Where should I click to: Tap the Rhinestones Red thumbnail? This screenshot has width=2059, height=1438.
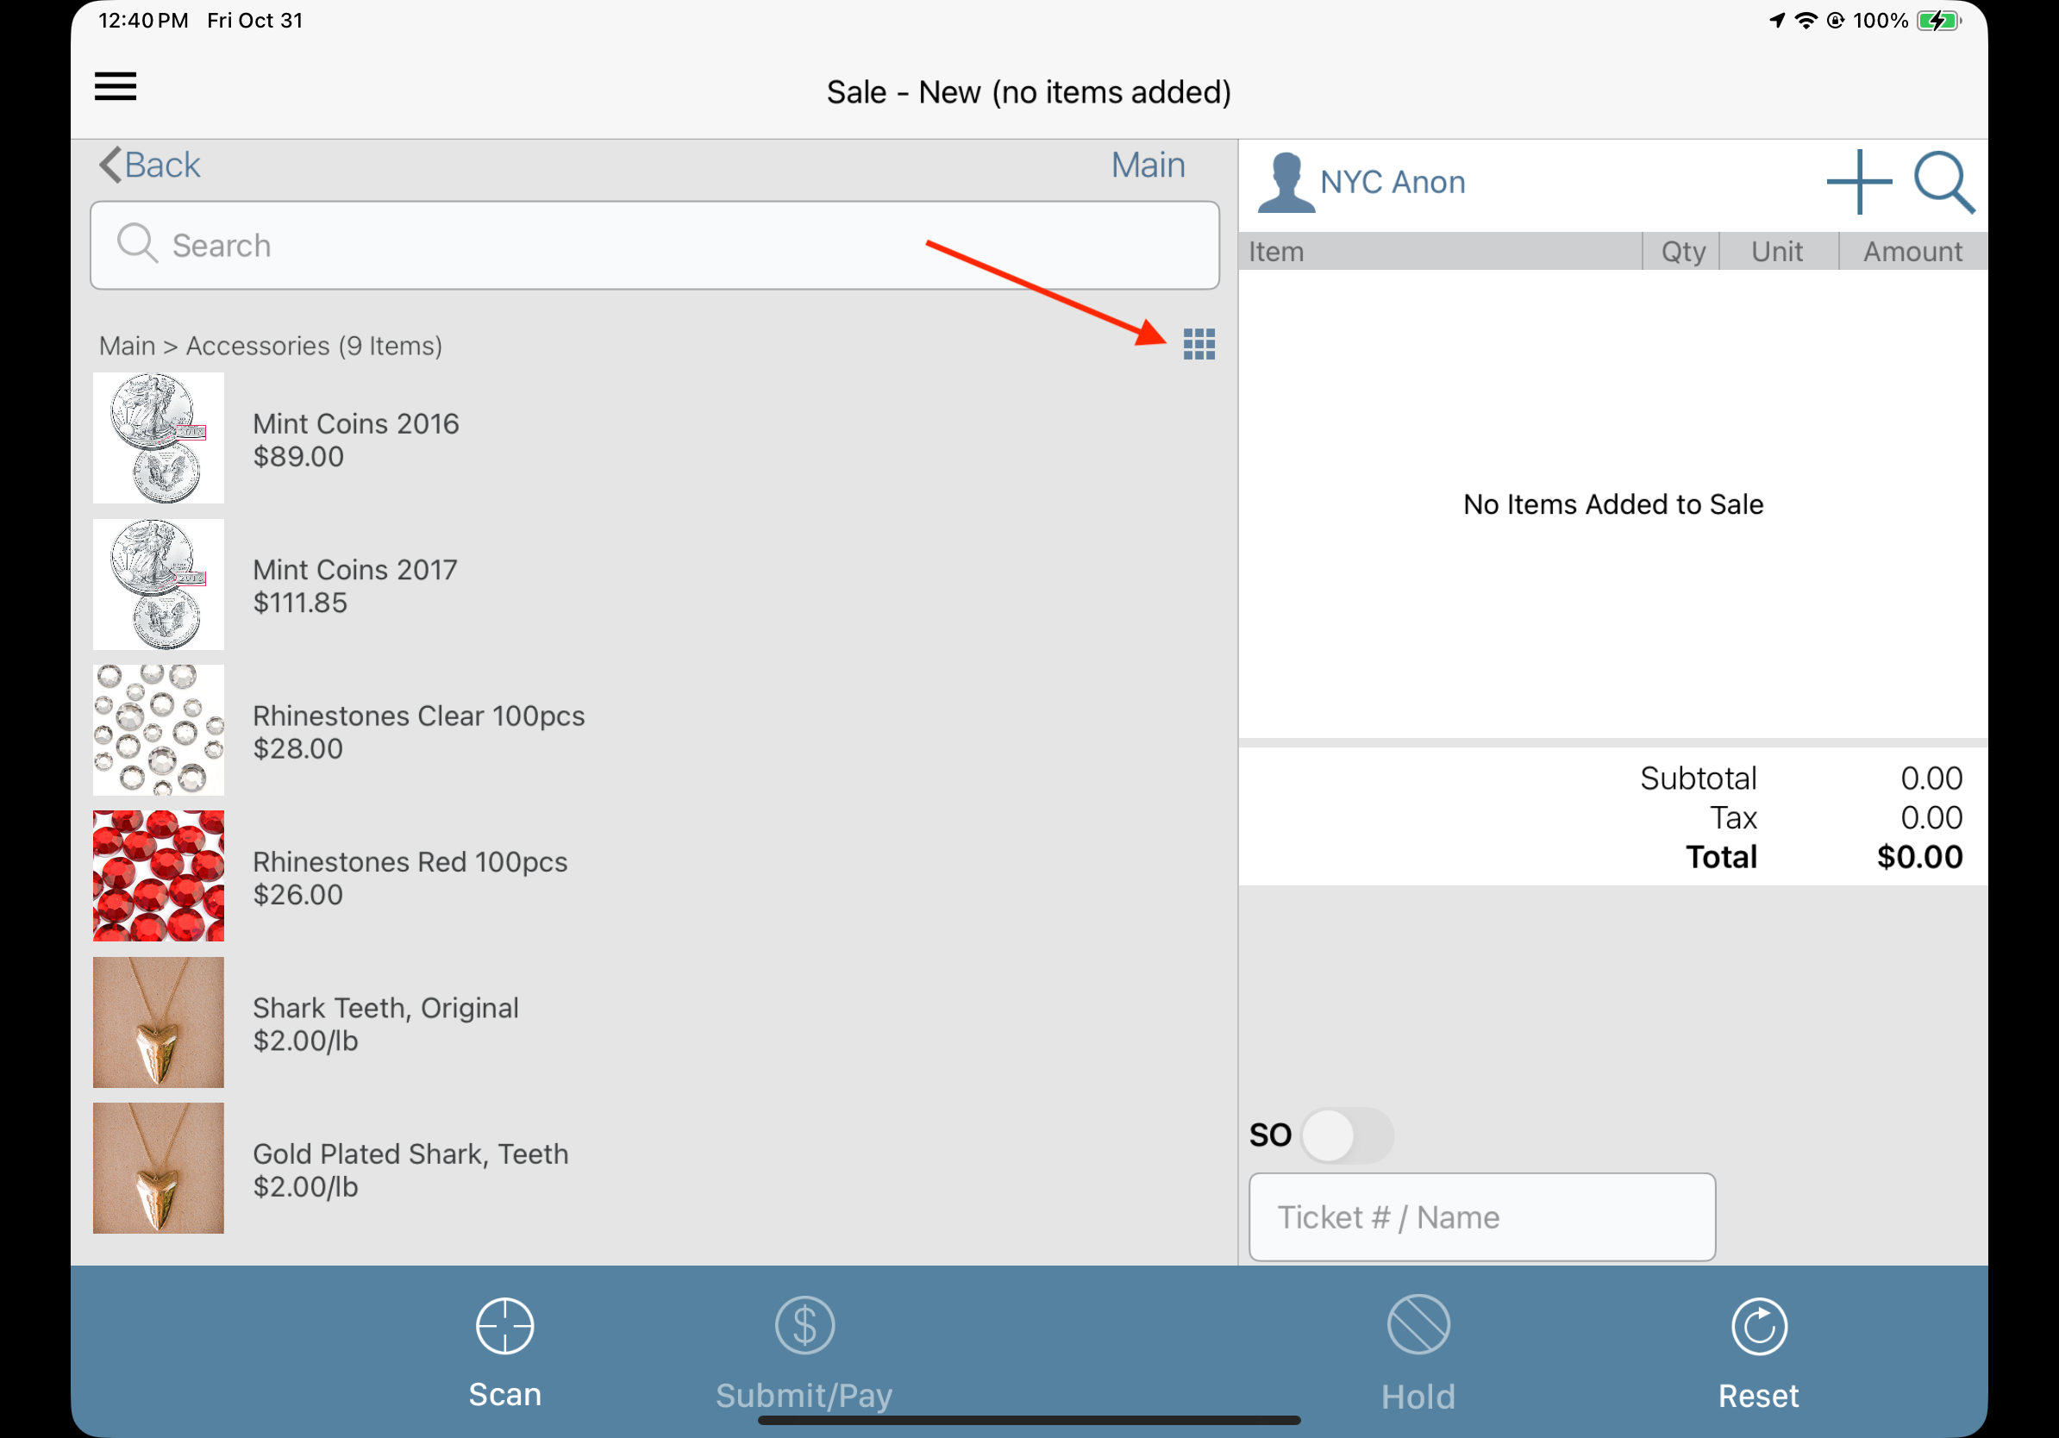159,876
